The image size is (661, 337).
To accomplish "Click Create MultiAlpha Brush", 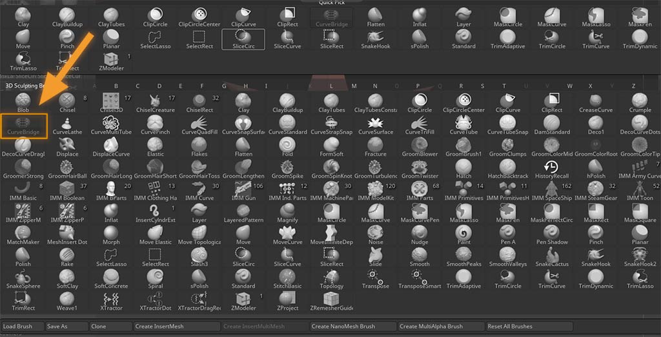I will point(442,326).
